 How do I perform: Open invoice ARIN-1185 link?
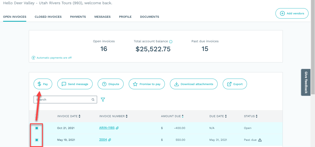coord(107,128)
